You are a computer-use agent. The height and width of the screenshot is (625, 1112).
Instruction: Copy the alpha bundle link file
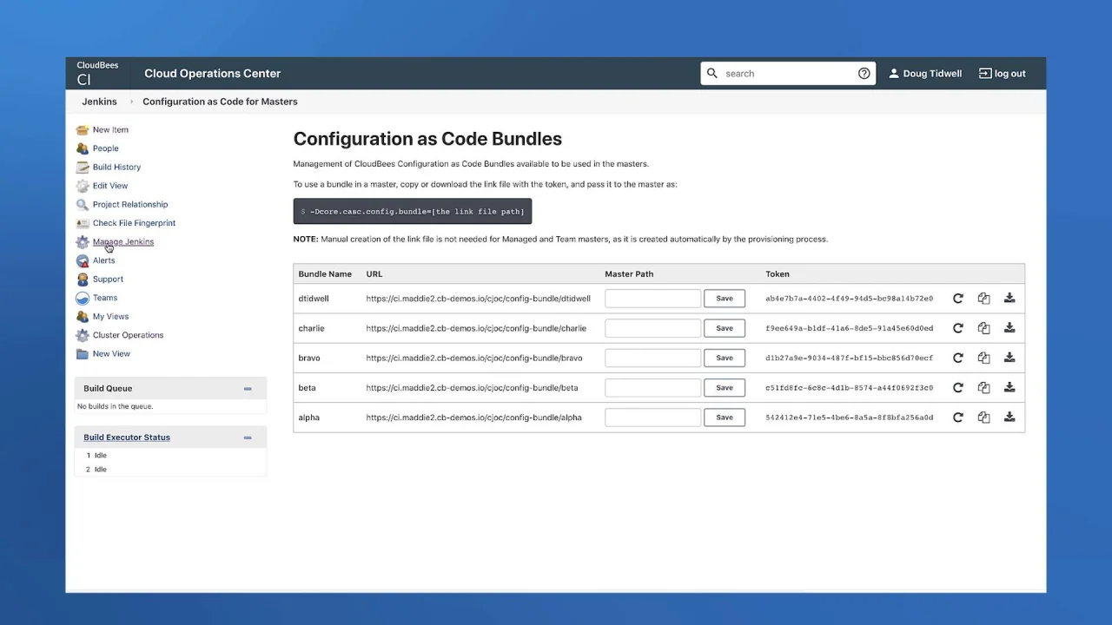[983, 418]
